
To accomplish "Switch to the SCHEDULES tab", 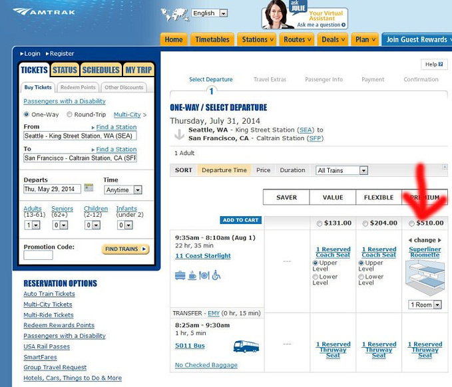I will point(101,70).
